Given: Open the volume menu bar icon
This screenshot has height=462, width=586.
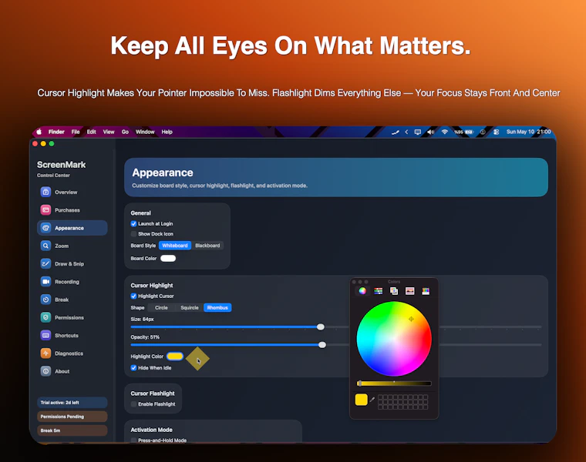Looking at the screenshot, I should click(431, 132).
